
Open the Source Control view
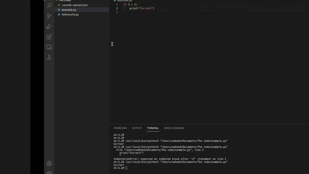[x=49, y=16]
